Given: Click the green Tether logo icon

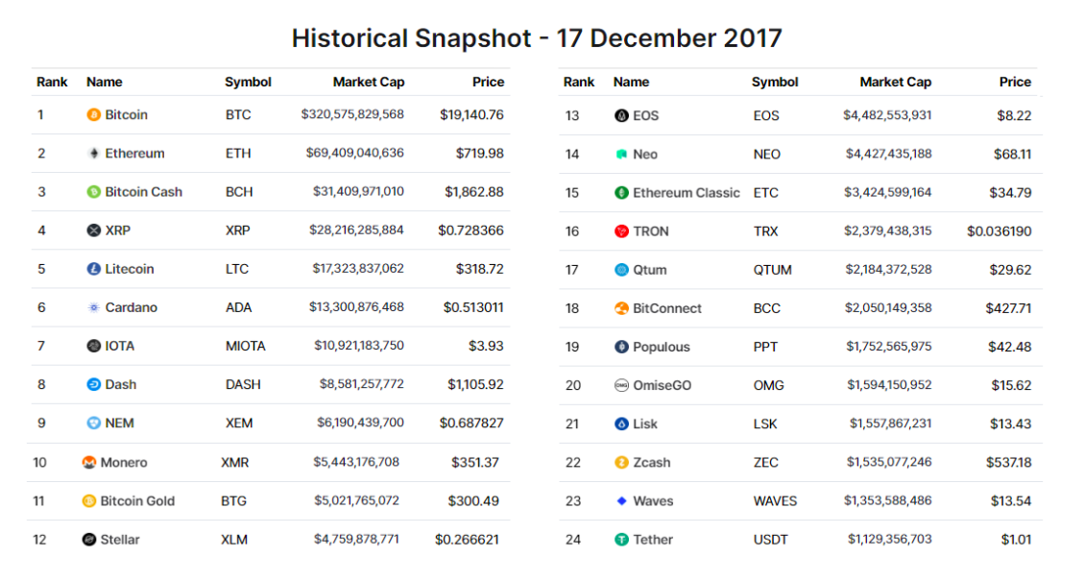Looking at the screenshot, I should pyautogui.click(x=621, y=541).
